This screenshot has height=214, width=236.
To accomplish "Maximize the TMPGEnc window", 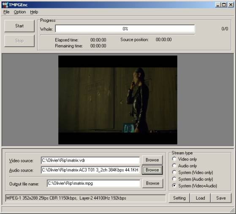I will coord(224,5).
